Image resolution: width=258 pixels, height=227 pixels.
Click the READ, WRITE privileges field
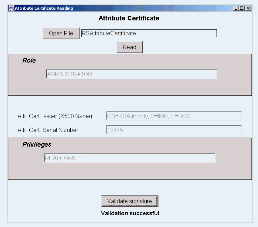130,158
